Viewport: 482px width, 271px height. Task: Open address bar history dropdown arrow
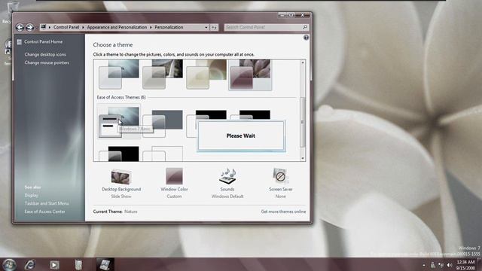coord(206,27)
